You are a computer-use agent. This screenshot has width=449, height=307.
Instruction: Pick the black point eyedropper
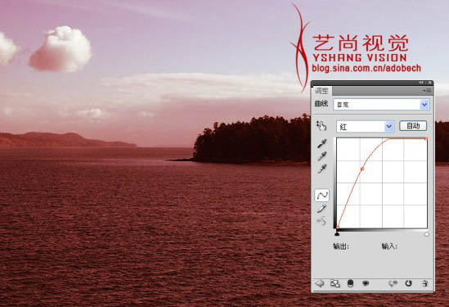click(x=322, y=143)
